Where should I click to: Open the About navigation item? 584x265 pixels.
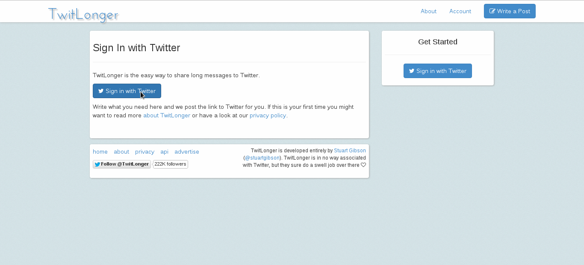click(428, 11)
